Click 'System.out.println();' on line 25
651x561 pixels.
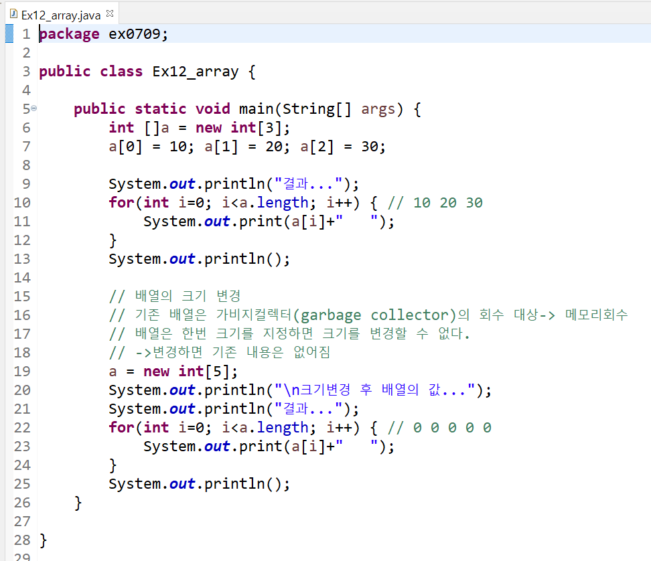(200, 484)
